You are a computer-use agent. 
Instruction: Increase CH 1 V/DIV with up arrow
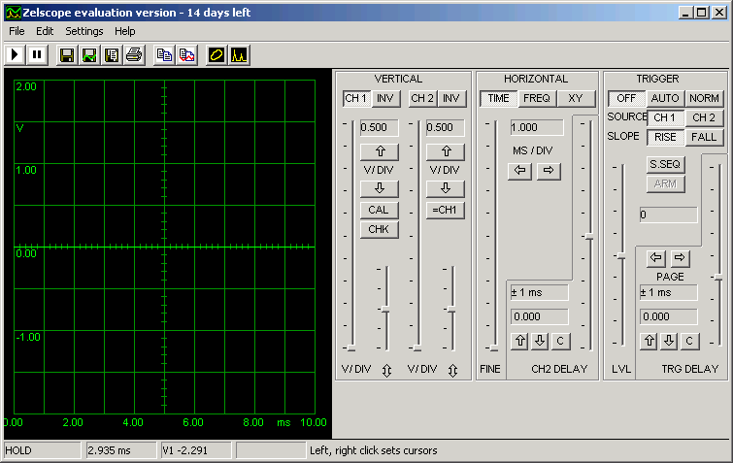[380, 151]
